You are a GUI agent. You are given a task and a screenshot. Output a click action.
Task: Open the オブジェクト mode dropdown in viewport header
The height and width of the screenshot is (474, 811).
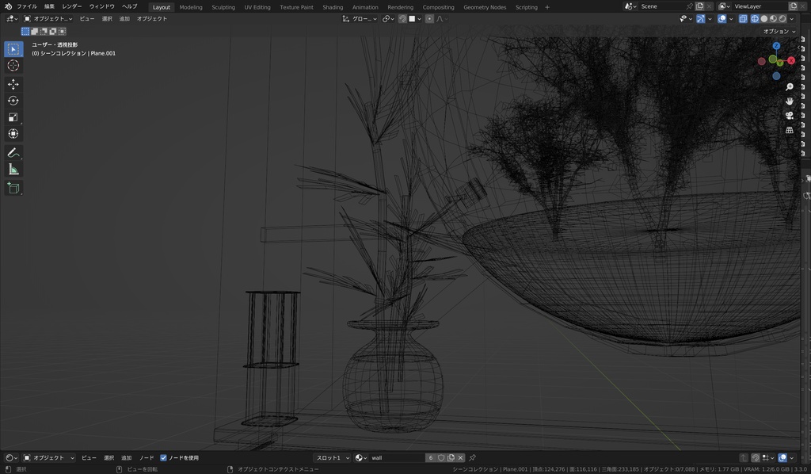click(x=48, y=19)
